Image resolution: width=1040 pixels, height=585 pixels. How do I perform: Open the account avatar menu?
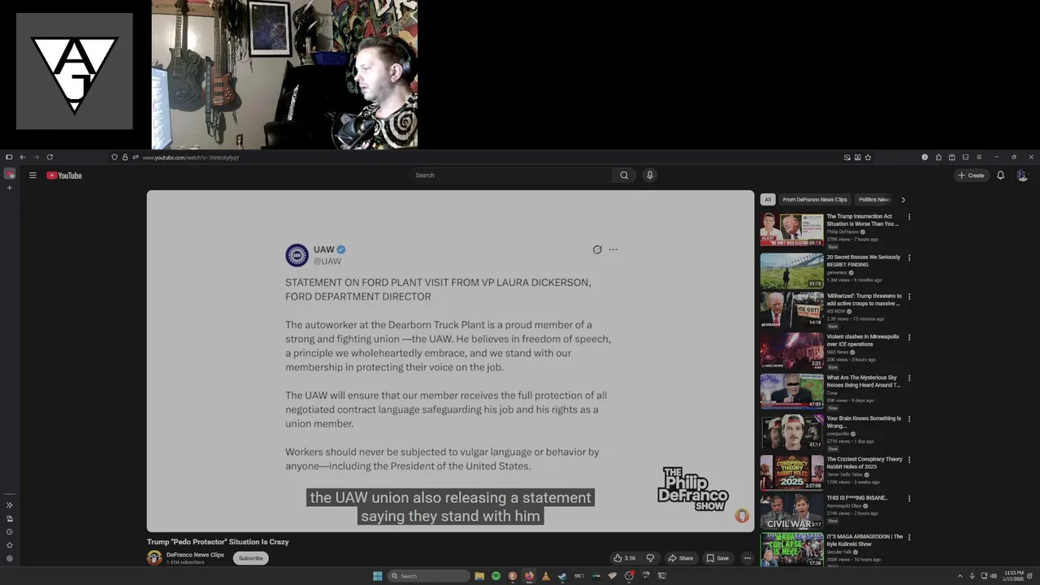pyautogui.click(x=1022, y=175)
